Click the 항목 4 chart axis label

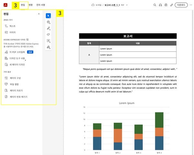159,153
